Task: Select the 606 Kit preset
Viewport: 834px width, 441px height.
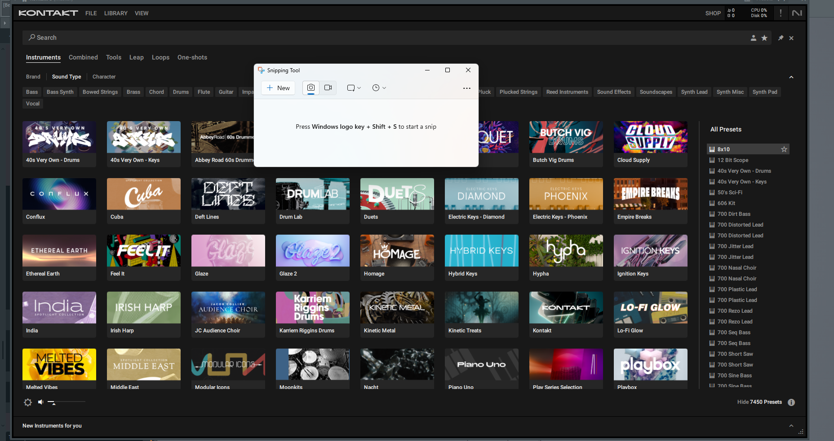Action: (x=748, y=203)
